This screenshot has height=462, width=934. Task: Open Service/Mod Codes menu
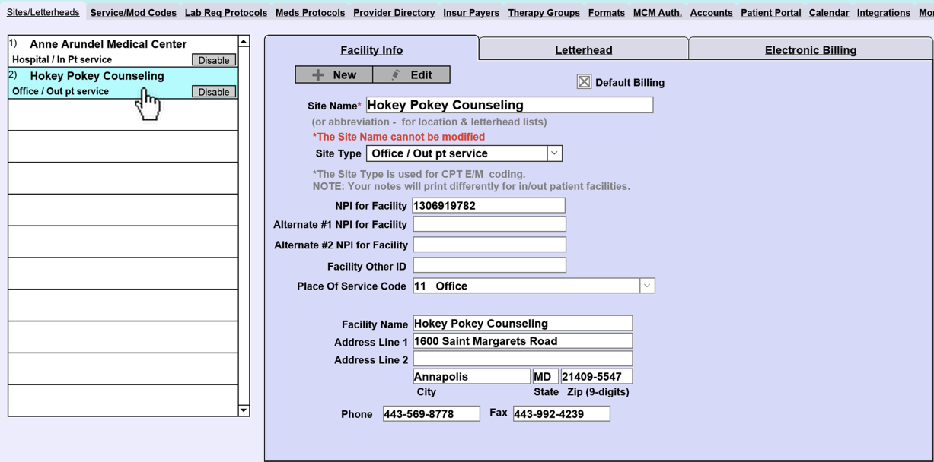pyautogui.click(x=133, y=13)
